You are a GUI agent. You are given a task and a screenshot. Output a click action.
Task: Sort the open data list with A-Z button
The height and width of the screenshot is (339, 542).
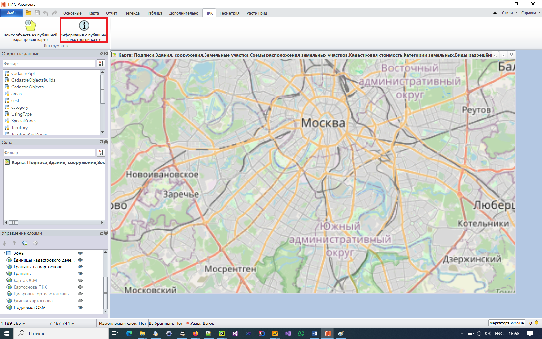pyautogui.click(x=101, y=64)
